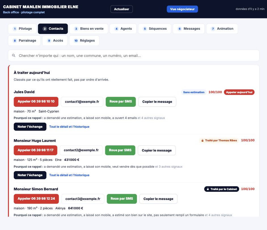Screen dimensions: 267x230
Task: Copy the message for Simon Bernard
Action: (x=158, y=199)
